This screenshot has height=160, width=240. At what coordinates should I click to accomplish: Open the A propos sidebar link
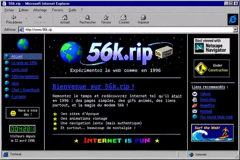click(x=19, y=96)
